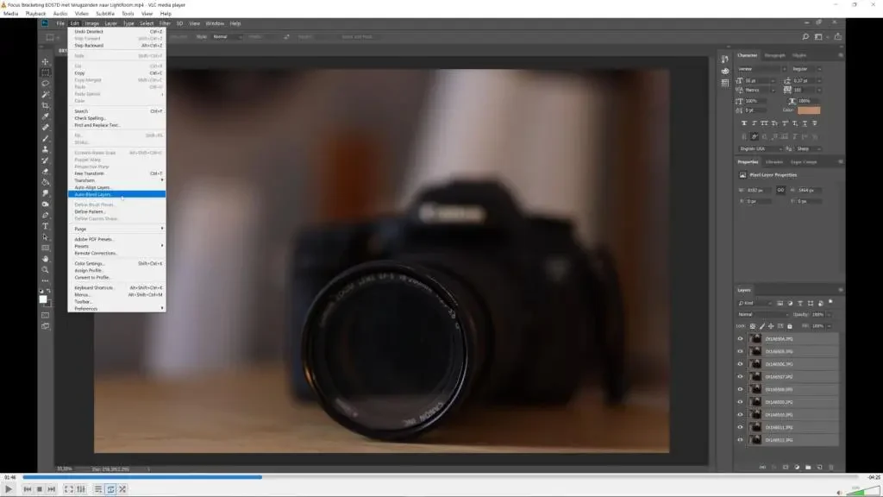Image resolution: width=883 pixels, height=497 pixels.
Task: Toggle visibility of the second layer
Action: (x=740, y=351)
